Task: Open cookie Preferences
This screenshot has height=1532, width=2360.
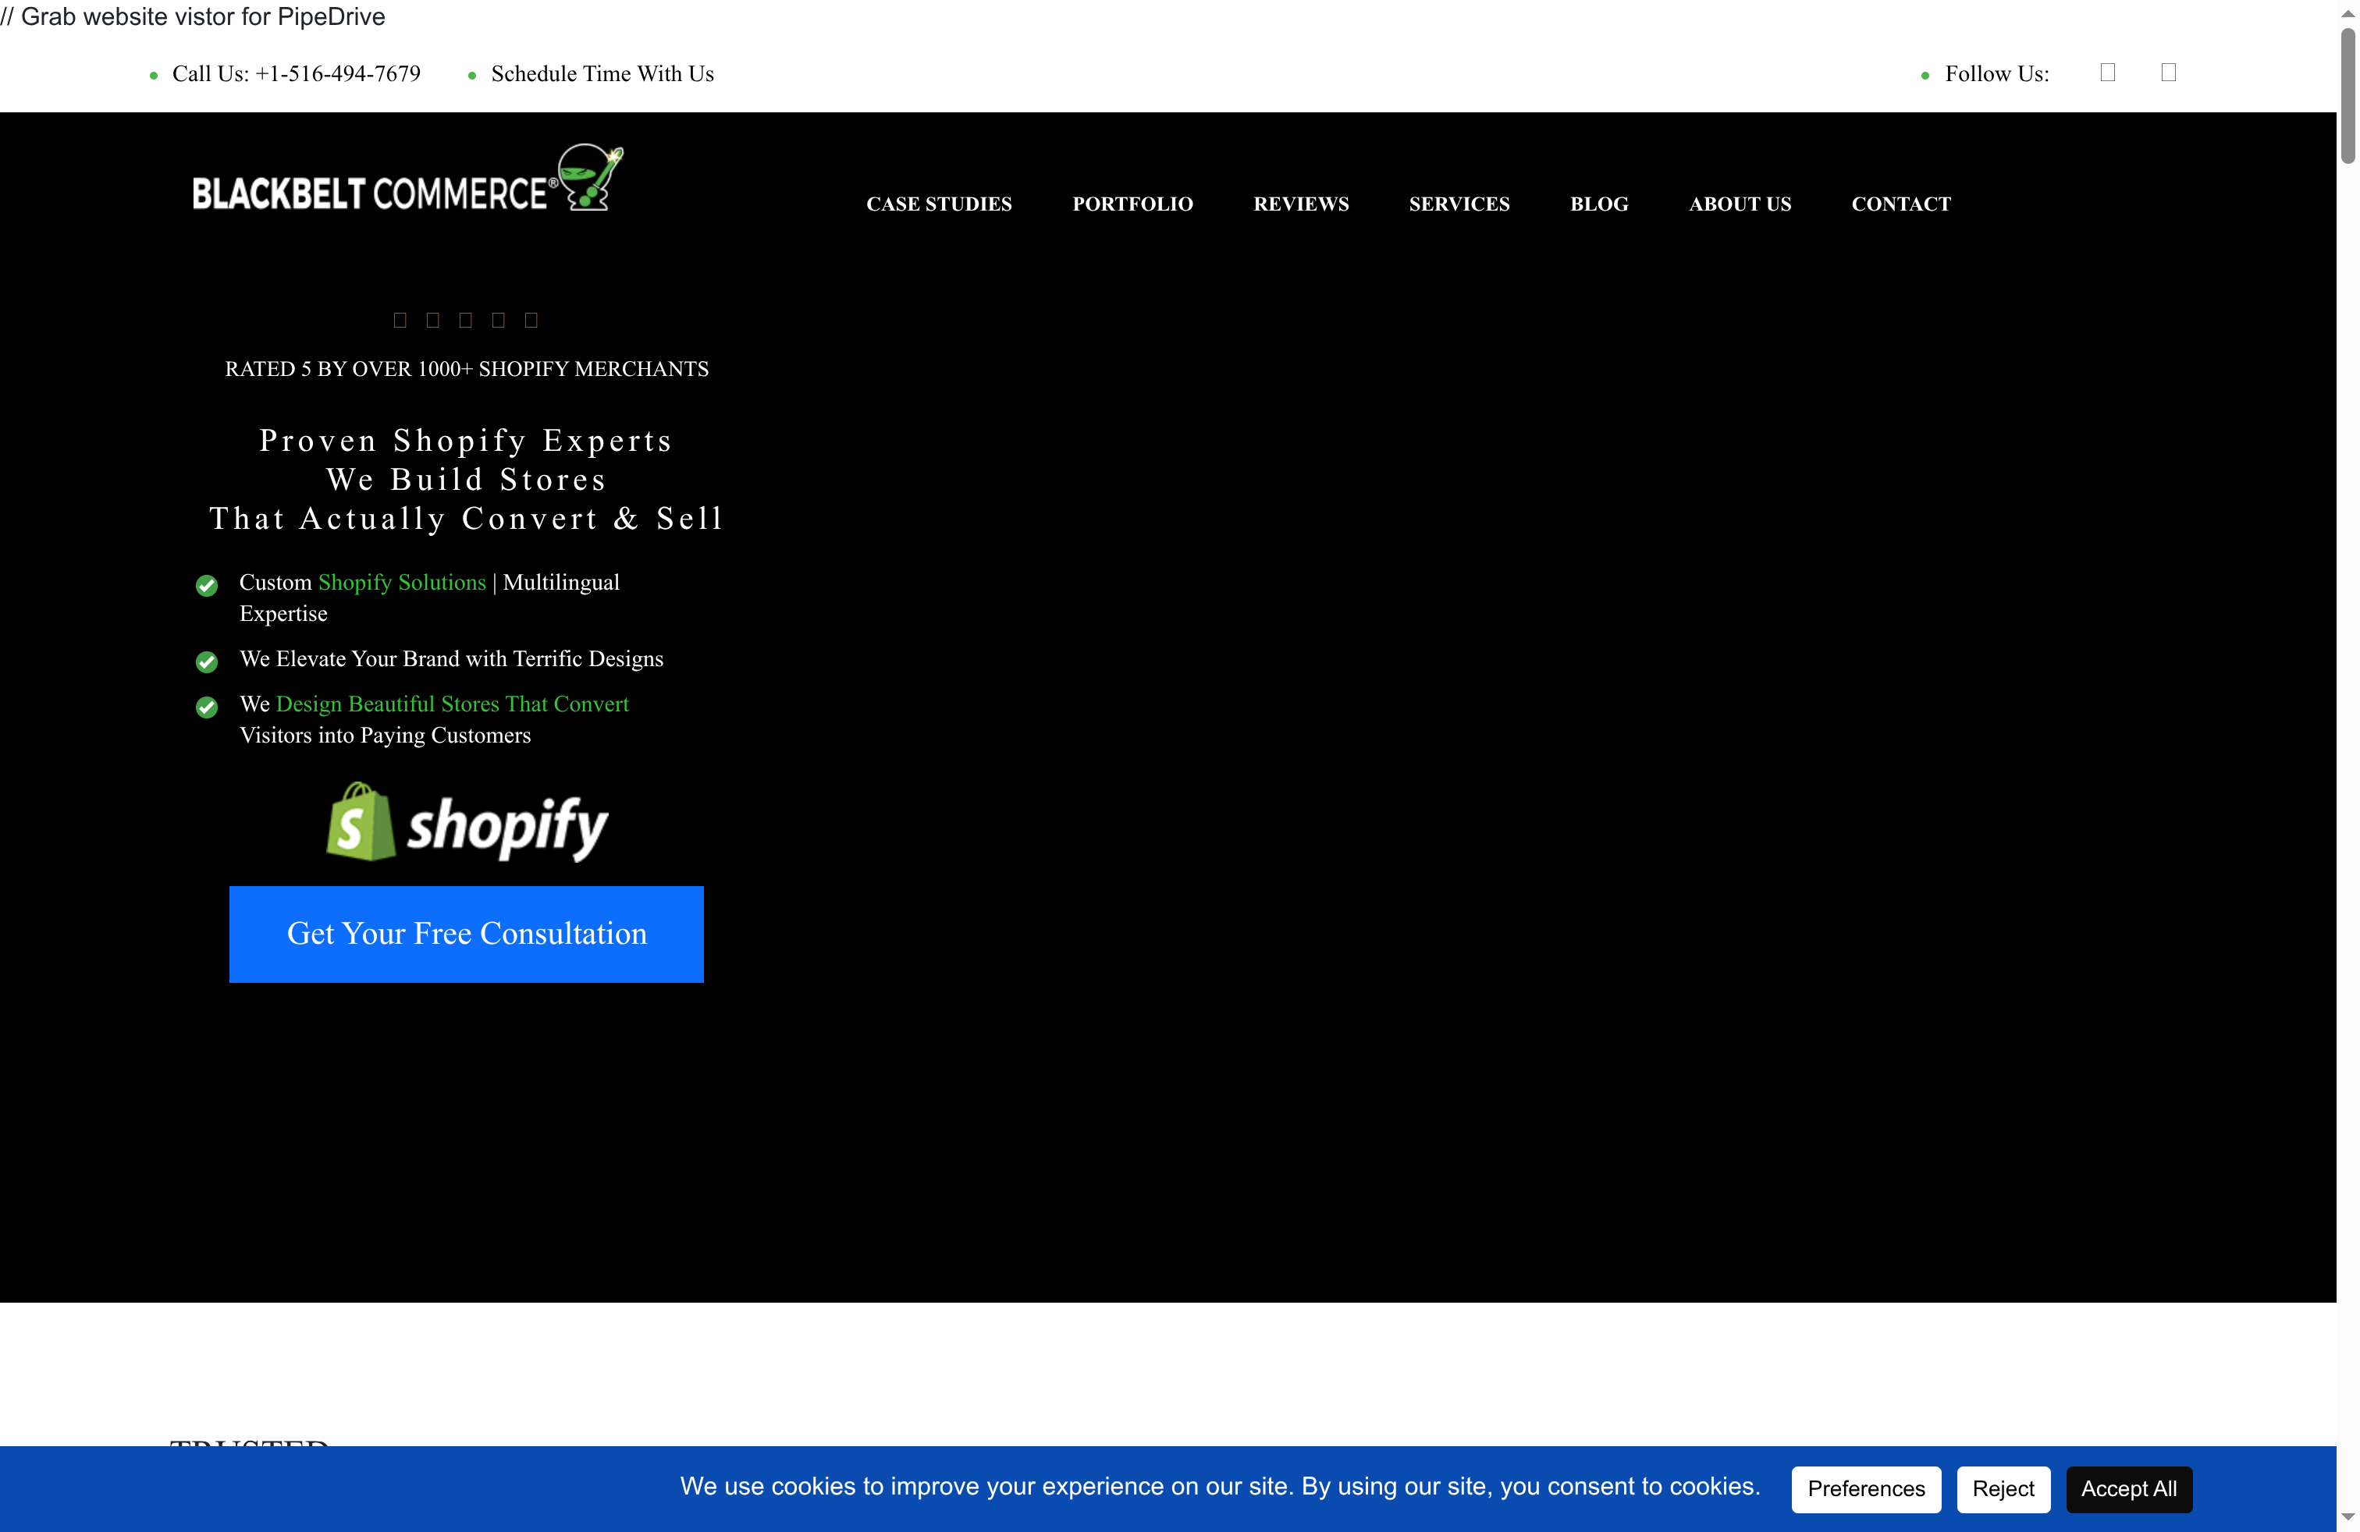Action: pyautogui.click(x=1865, y=1489)
